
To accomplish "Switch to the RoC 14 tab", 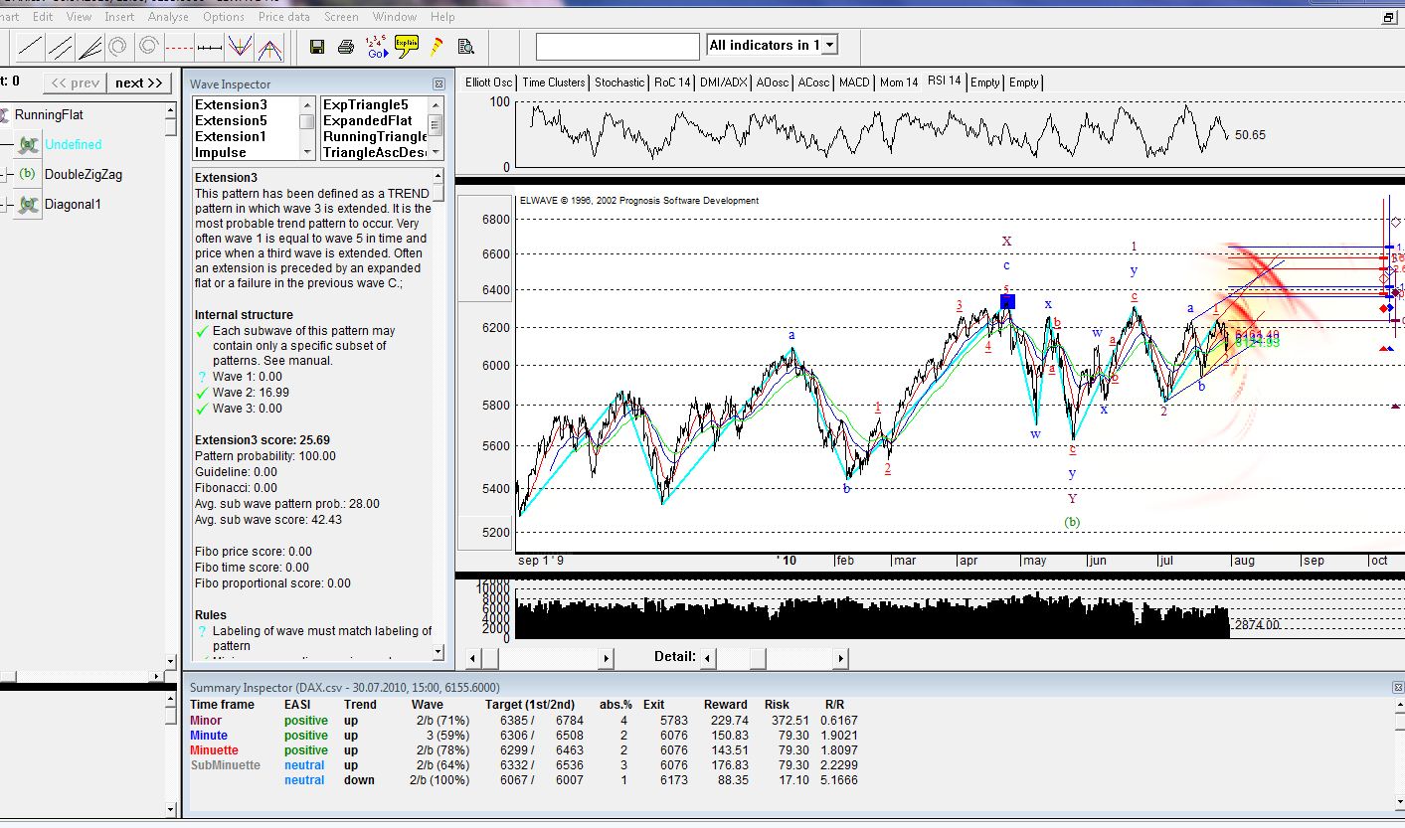I will [672, 83].
